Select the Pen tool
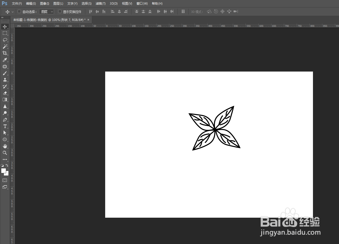Viewport: 339px width, 244px height. pyautogui.click(x=5, y=120)
